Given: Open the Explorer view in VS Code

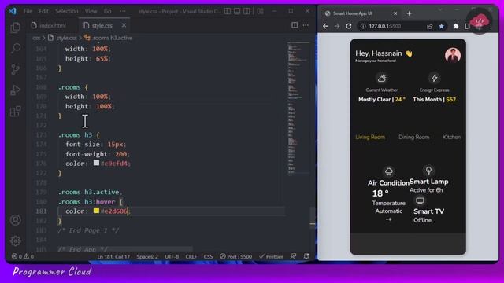Looking at the screenshot, I should [x=15, y=28].
